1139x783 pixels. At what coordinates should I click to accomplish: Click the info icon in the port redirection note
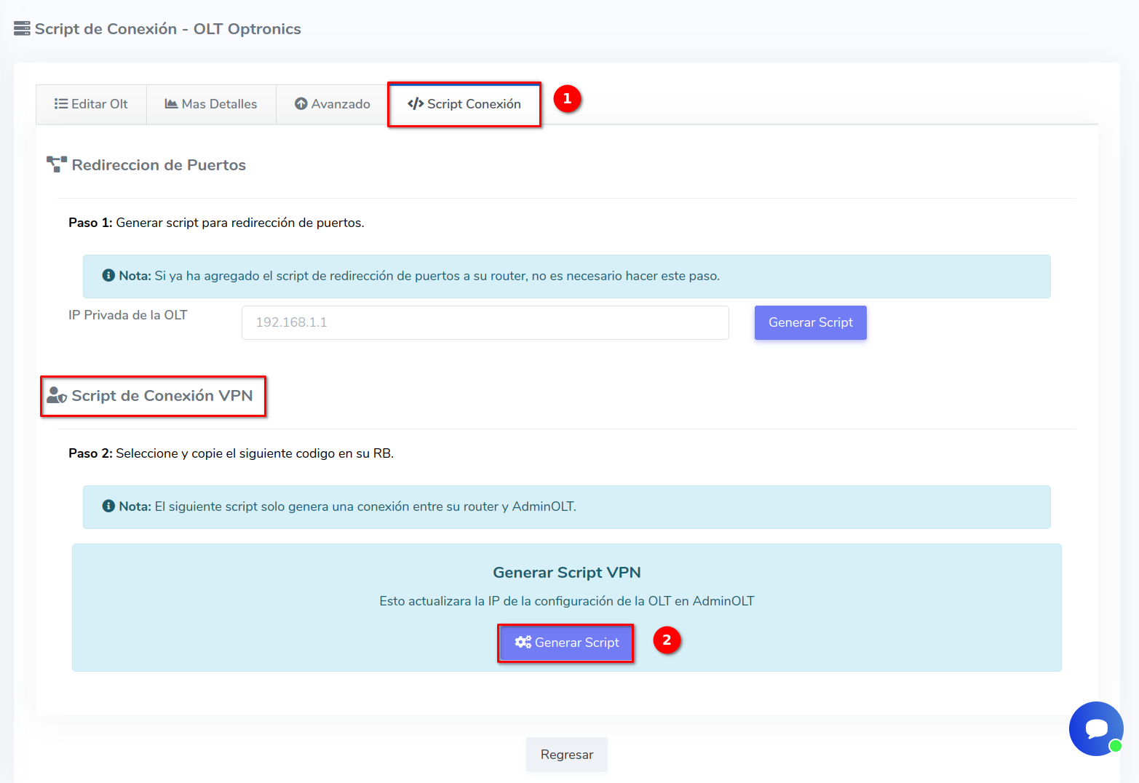[x=108, y=275]
